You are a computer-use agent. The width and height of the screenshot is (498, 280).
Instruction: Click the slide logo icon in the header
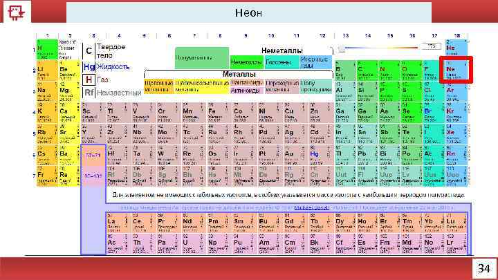tap(16, 12)
